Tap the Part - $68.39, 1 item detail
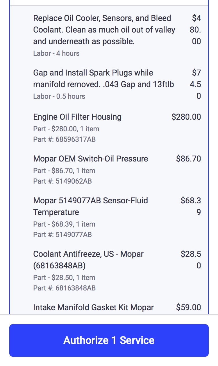The width and height of the screenshot is (218, 366). 64,224
